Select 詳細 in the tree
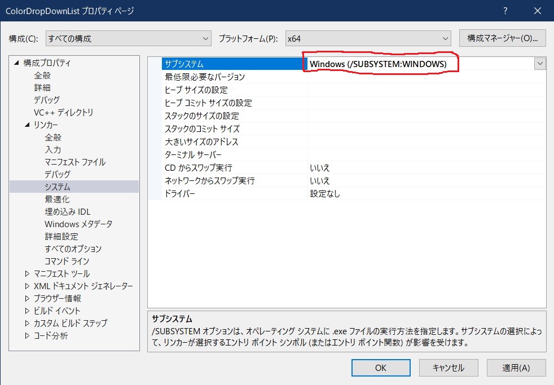 click(x=42, y=87)
